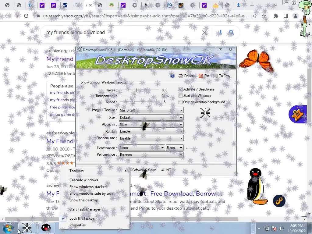This screenshot has width=312, height=234.
Task: Show hidden tray icons arrow
Action: [x=259, y=228]
